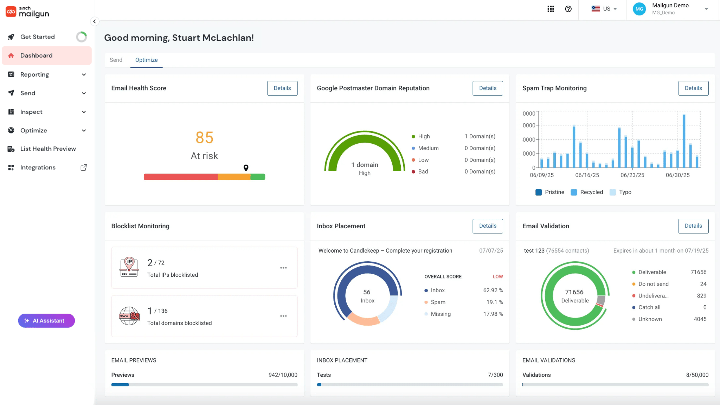720x405 pixels.
Task: Click the Deliverable 71656 legend row
Action: (x=669, y=272)
